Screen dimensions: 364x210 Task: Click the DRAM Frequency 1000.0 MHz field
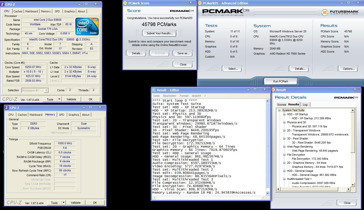pos(65,143)
